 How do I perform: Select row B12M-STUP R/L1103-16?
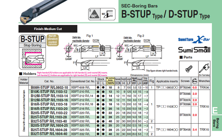coord(88,100)
